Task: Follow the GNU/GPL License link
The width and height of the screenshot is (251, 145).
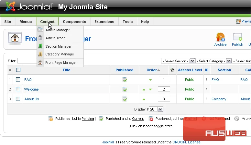Action: tap(187, 142)
